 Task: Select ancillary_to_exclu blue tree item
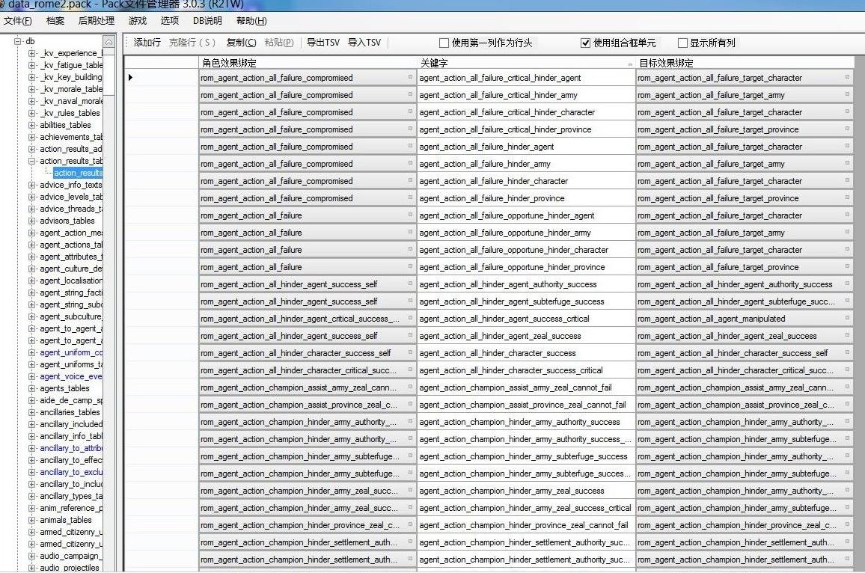click(70, 472)
